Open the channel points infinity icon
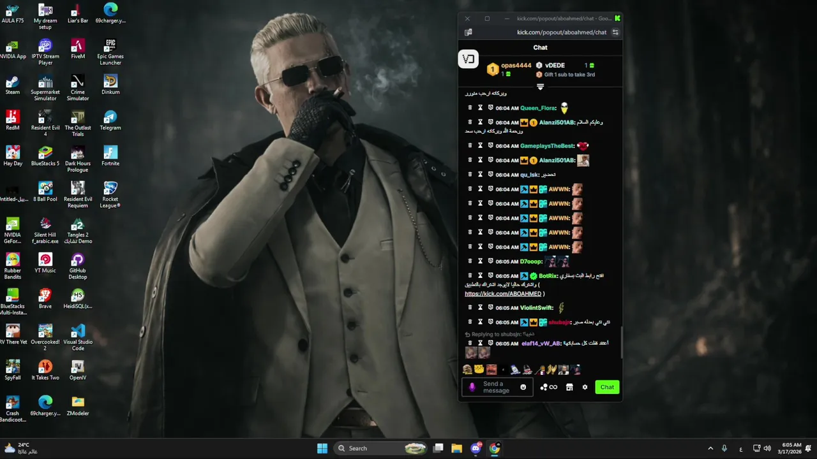Viewport: 817px width, 459px height. click(553, 387)
